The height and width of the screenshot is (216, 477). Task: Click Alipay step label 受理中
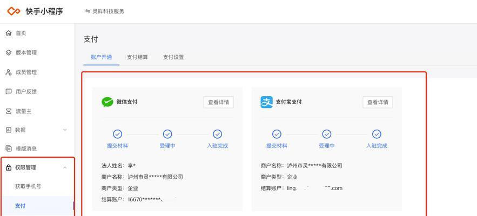(327, 146)
